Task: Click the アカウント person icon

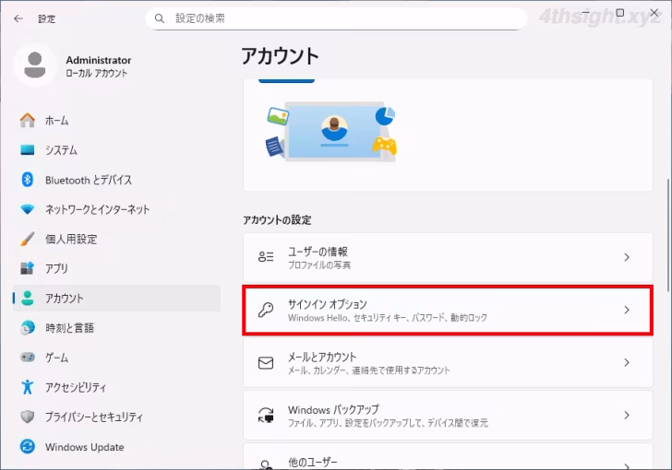Action: (28, 298)
